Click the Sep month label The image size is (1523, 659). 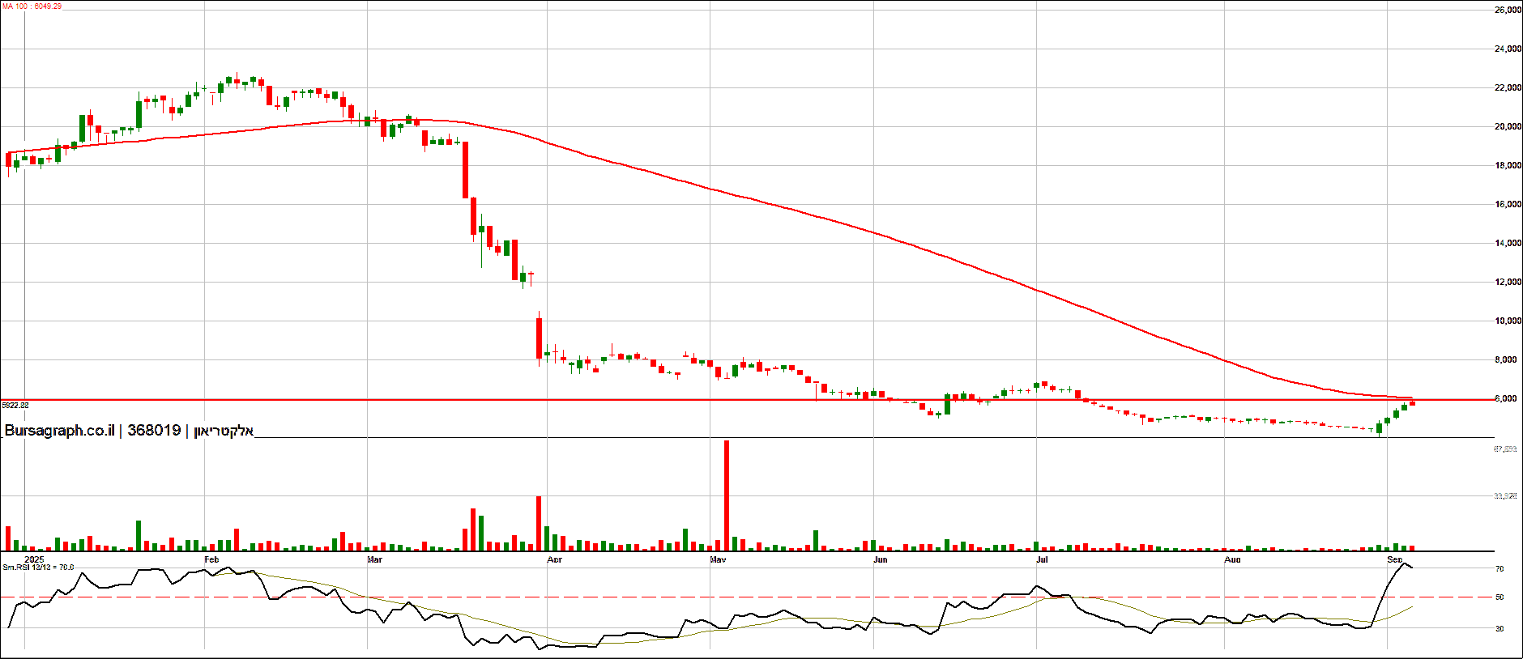1394,559
